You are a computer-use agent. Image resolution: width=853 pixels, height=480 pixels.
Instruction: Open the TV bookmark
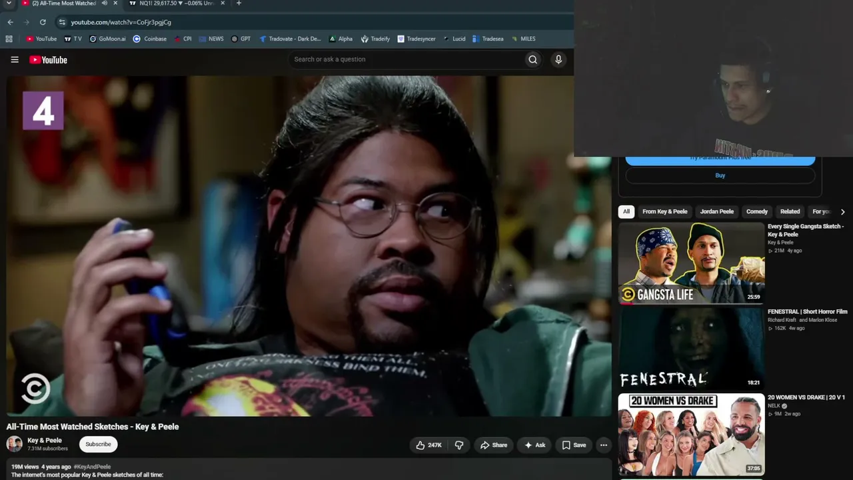tap(73, 39)
